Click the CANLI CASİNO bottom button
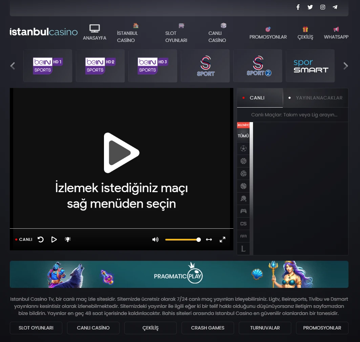 coord(93,328)
